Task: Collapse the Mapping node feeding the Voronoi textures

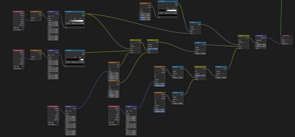Action: point(126,106)
